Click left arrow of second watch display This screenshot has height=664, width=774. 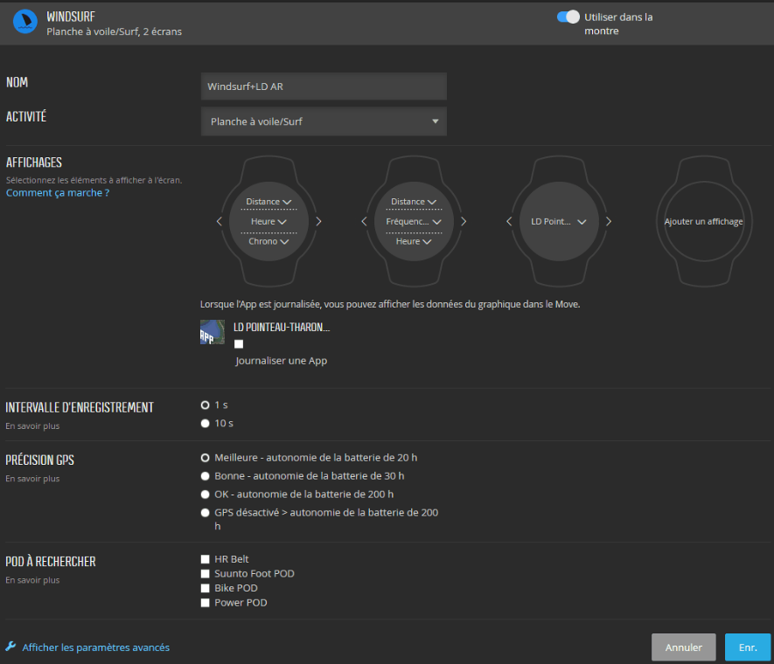(x=364, y=222)
